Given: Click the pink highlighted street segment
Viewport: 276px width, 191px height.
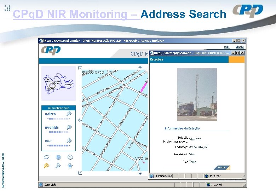Looking at the screenshot, I should coord(143,87).
